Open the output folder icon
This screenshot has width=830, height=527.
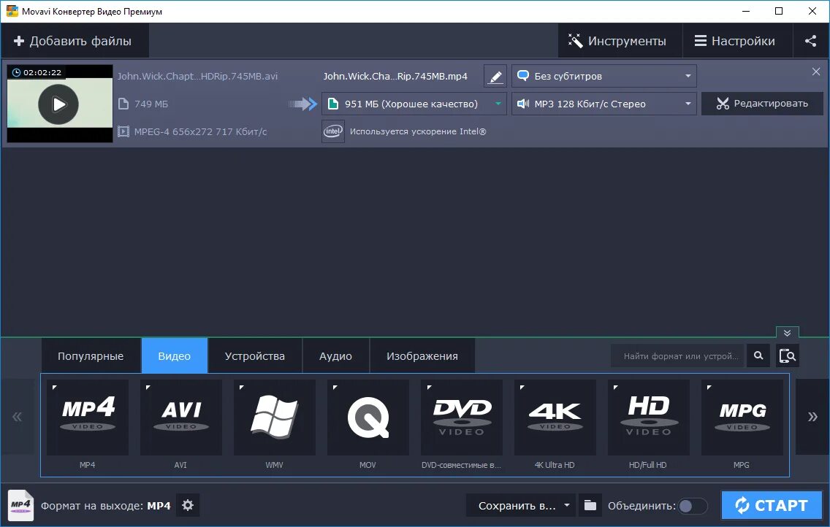(590, 505)
